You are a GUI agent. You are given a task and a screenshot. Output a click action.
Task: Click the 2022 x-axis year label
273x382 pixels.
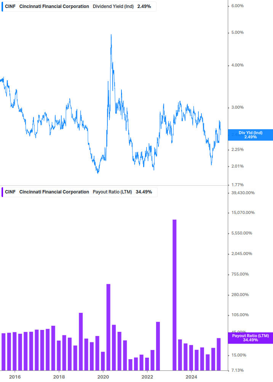click(147, 377)
